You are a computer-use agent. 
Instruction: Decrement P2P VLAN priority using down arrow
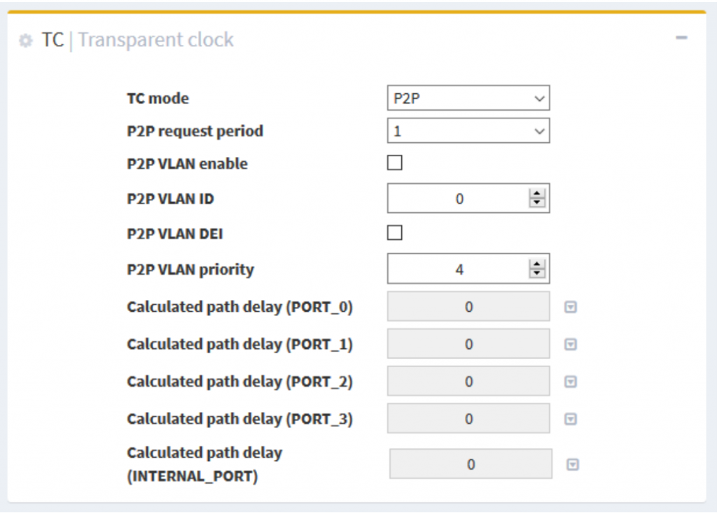click(537, 273)
